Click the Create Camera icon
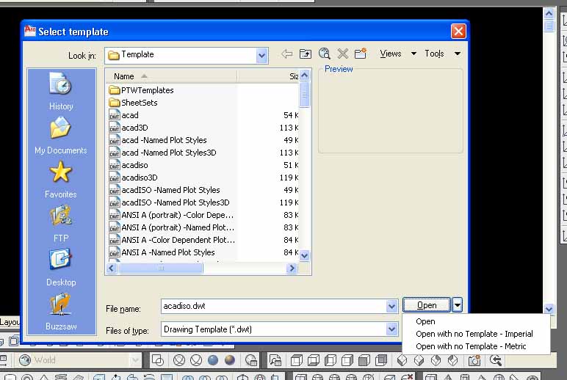Image resolution: width=567 pixels, height=380 pixels. [x=474, y=360]
